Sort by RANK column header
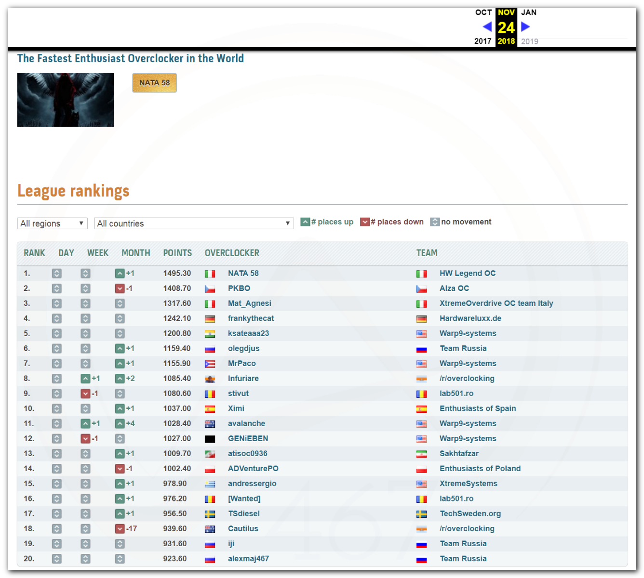 (x=34, y=253)
